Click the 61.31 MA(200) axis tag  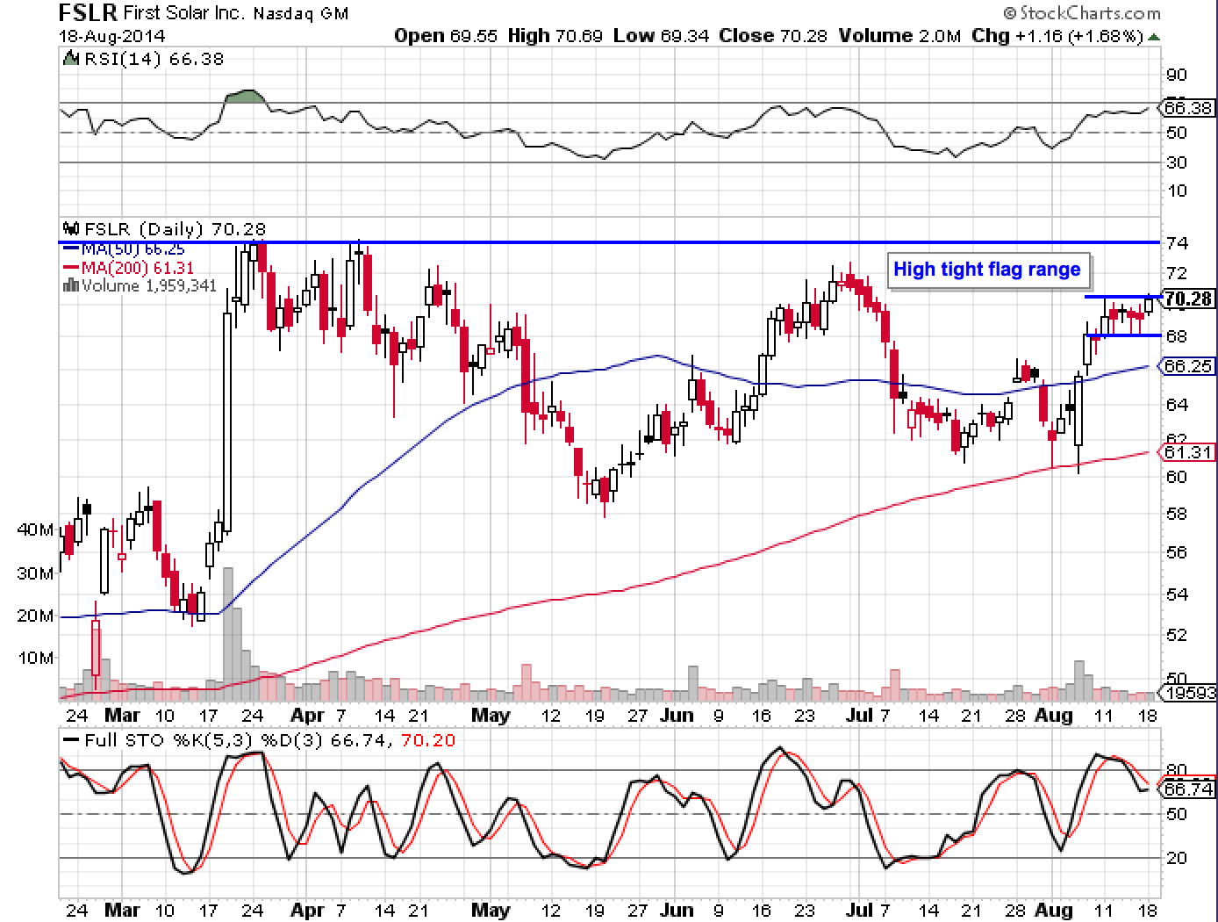[x=1187, y=452]
